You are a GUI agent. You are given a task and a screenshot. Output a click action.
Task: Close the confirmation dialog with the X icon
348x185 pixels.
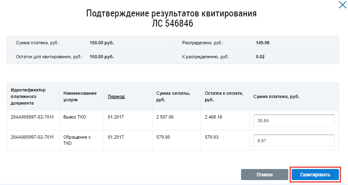pyautogui.click(x=342, y=5)
